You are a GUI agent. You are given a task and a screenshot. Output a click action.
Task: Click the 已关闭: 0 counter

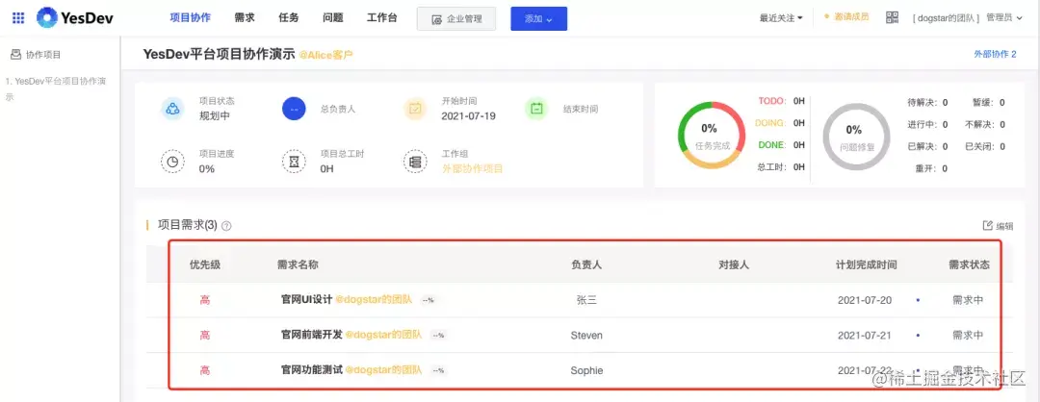(x=985, y=146)
